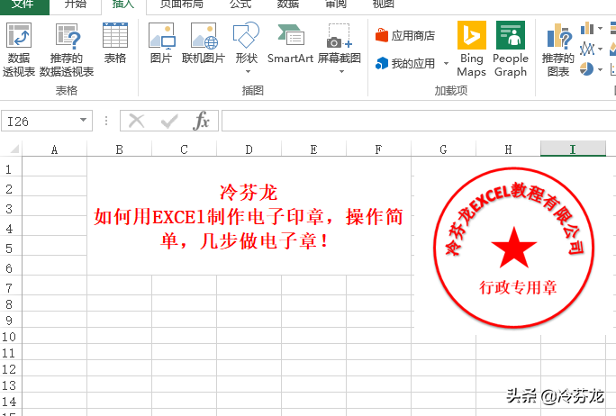Expand the My Apps (我的应用) dropdown arrow

pos(446,63)
